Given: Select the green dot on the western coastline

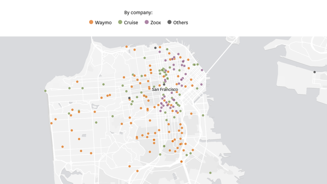Looking at the screenshot, I should tap(45, 91).
